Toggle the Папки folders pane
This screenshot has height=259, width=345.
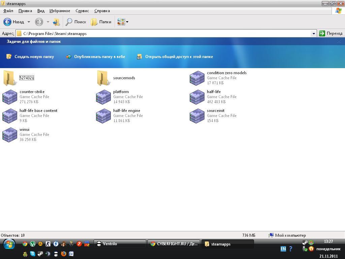[x=101, y=22]
